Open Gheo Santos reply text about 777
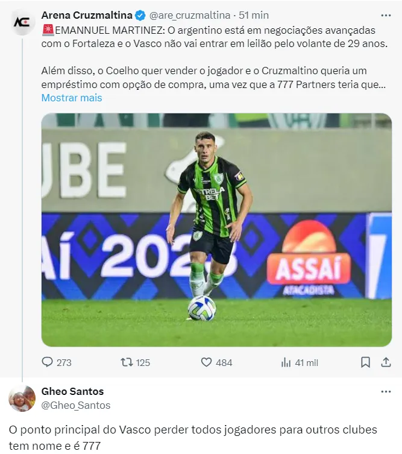This screenshot has width=402, height=454. pyautogui.click(x=193, y=438)
